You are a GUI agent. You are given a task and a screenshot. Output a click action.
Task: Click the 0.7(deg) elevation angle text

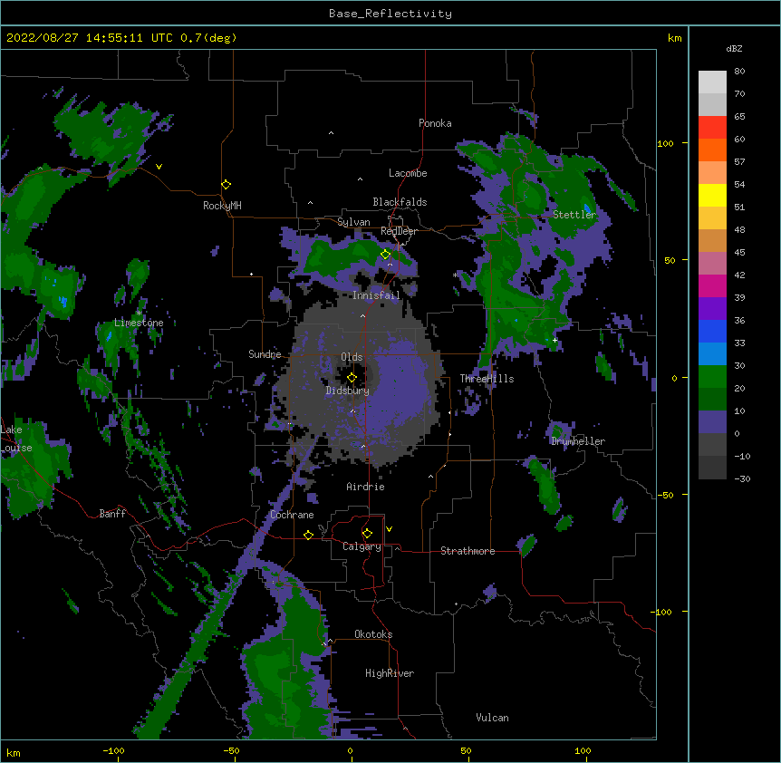[x=208, y=38]
